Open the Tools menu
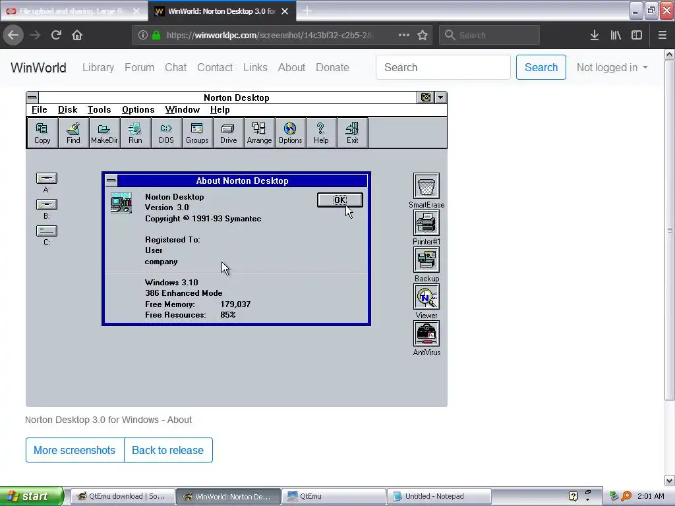The width and height of the screenshot is (675, 506). pos(100,110)
